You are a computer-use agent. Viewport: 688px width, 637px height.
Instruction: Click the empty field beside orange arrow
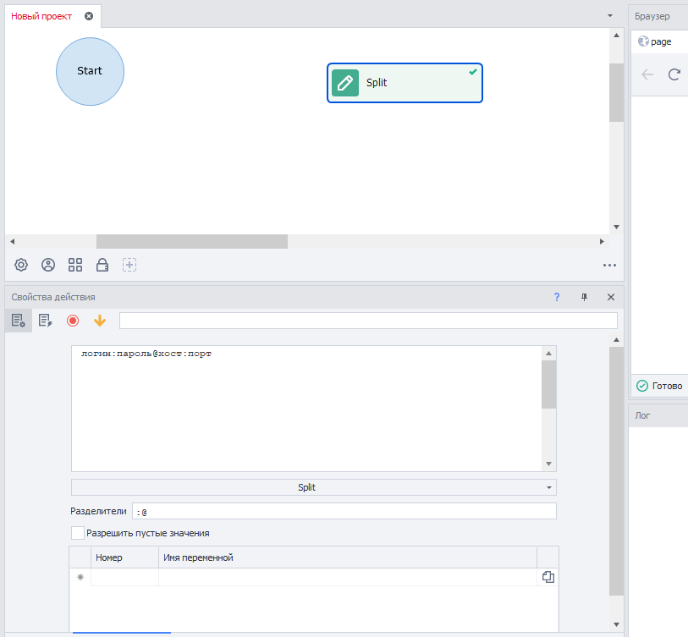(x=368, y=321)
